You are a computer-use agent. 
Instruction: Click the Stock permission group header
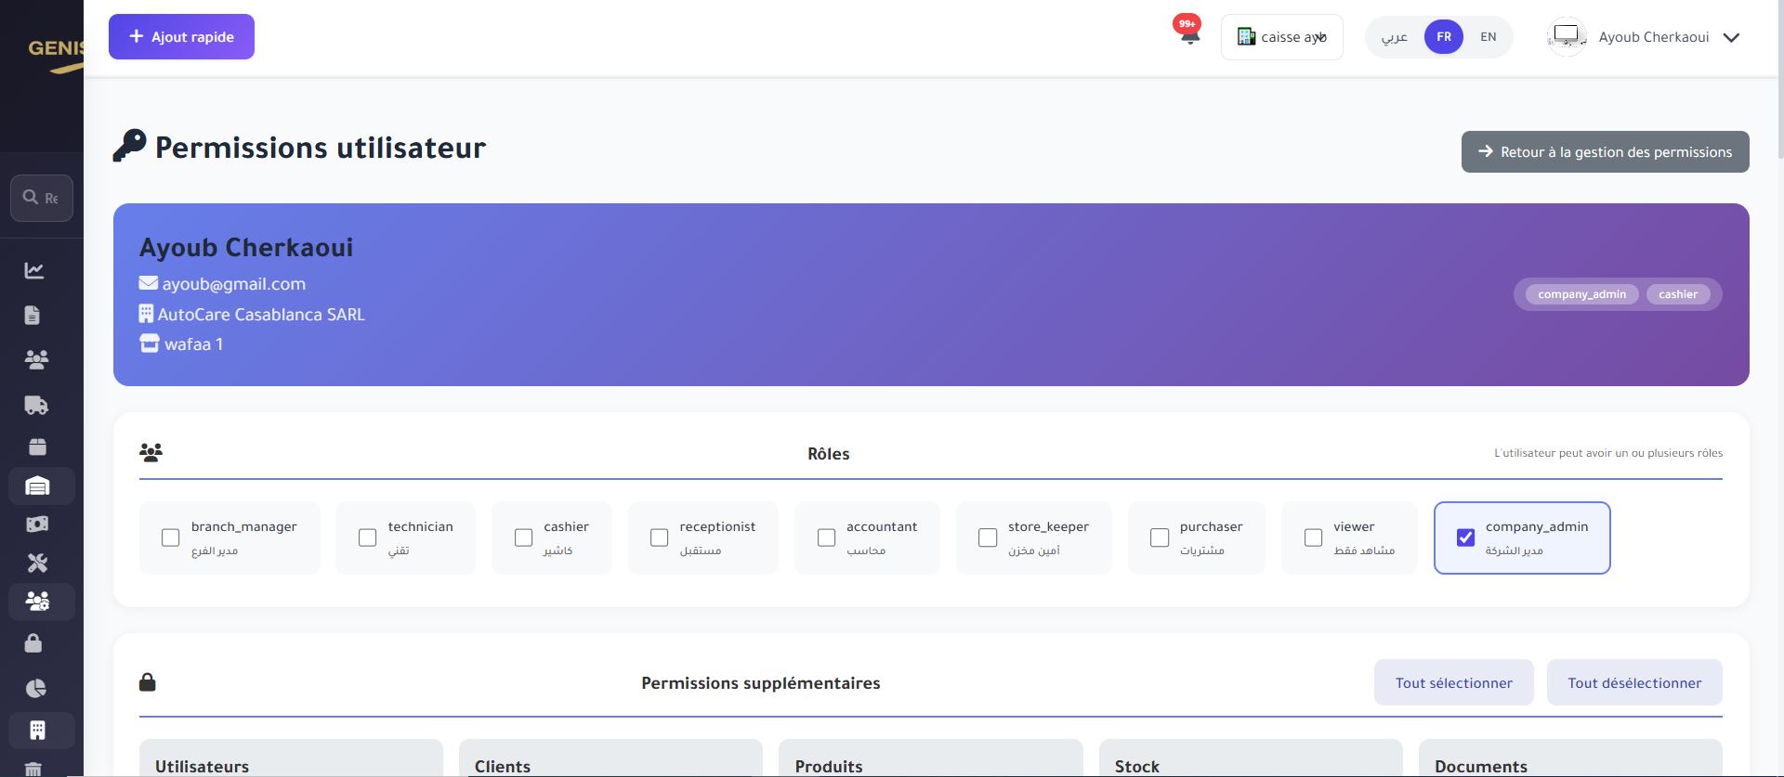[x=1251, y=758]
